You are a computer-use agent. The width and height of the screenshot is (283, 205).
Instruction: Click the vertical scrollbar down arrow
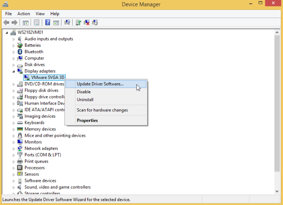click(x=279, y=192)
